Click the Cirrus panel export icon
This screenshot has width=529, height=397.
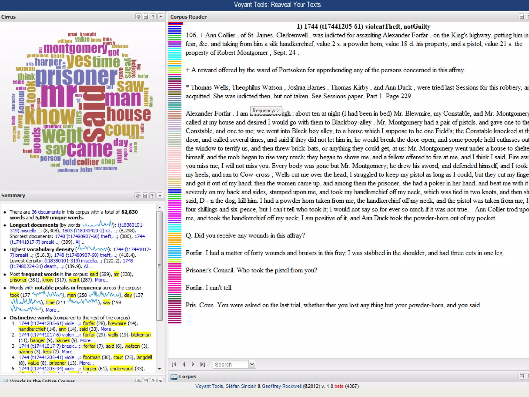pyautogui.click(x=146, y=17)
